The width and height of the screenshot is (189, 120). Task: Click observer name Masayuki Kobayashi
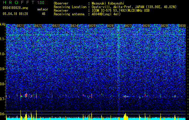click(x=108, y=4)
